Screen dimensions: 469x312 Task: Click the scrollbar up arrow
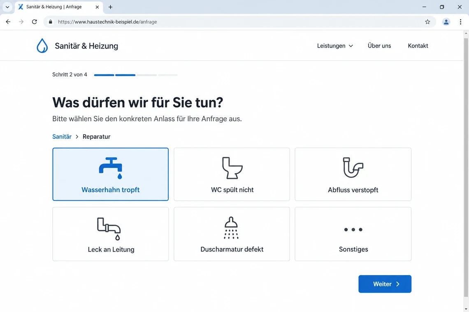(x=466, y=33)
